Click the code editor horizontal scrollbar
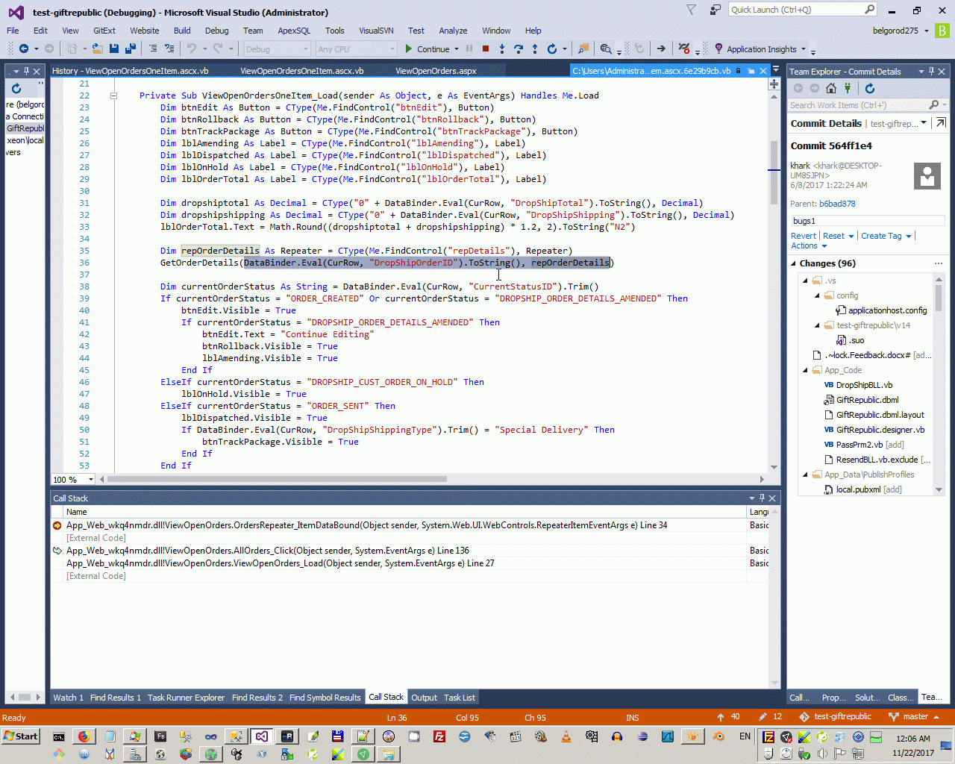Image resolution: width=955 pixels, height=764 pixels. coord(276,480)
